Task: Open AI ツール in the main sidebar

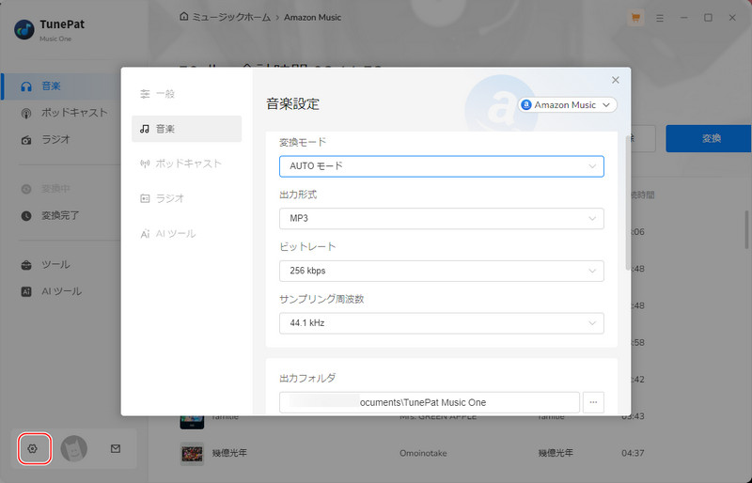Action: pyautogui.click(x=61, y=291)
